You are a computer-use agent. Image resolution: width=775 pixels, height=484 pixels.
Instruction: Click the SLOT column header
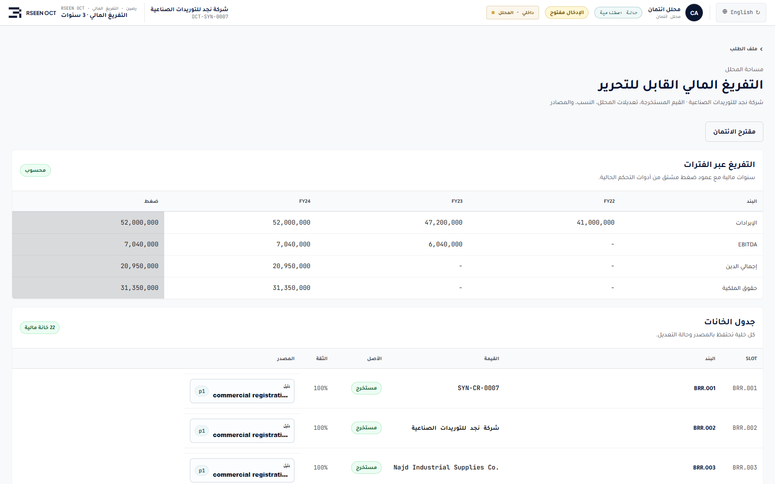point(751,359)
